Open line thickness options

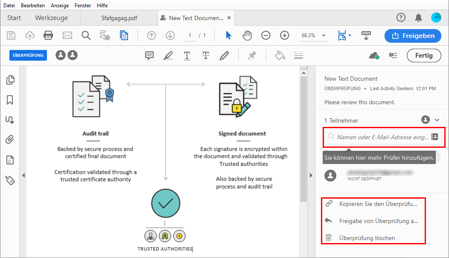(298, 56)
